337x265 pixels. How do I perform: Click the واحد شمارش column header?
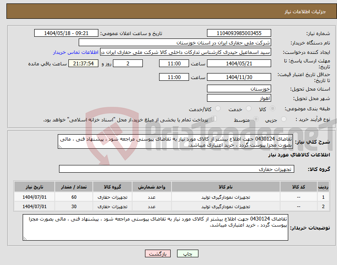tap(151, 187)
